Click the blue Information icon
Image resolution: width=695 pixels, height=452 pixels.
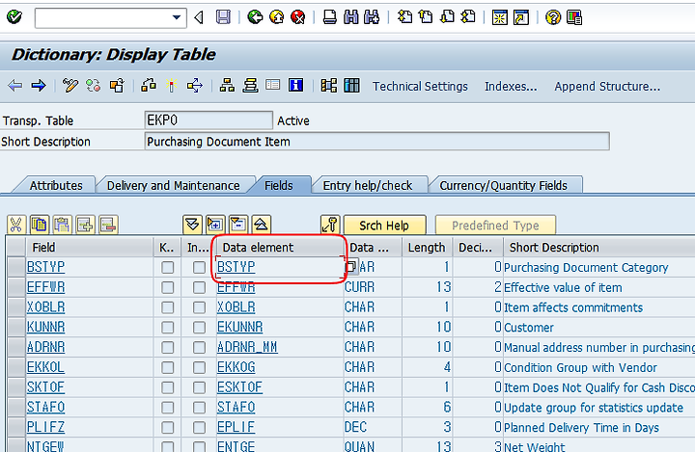pos(295,85)
